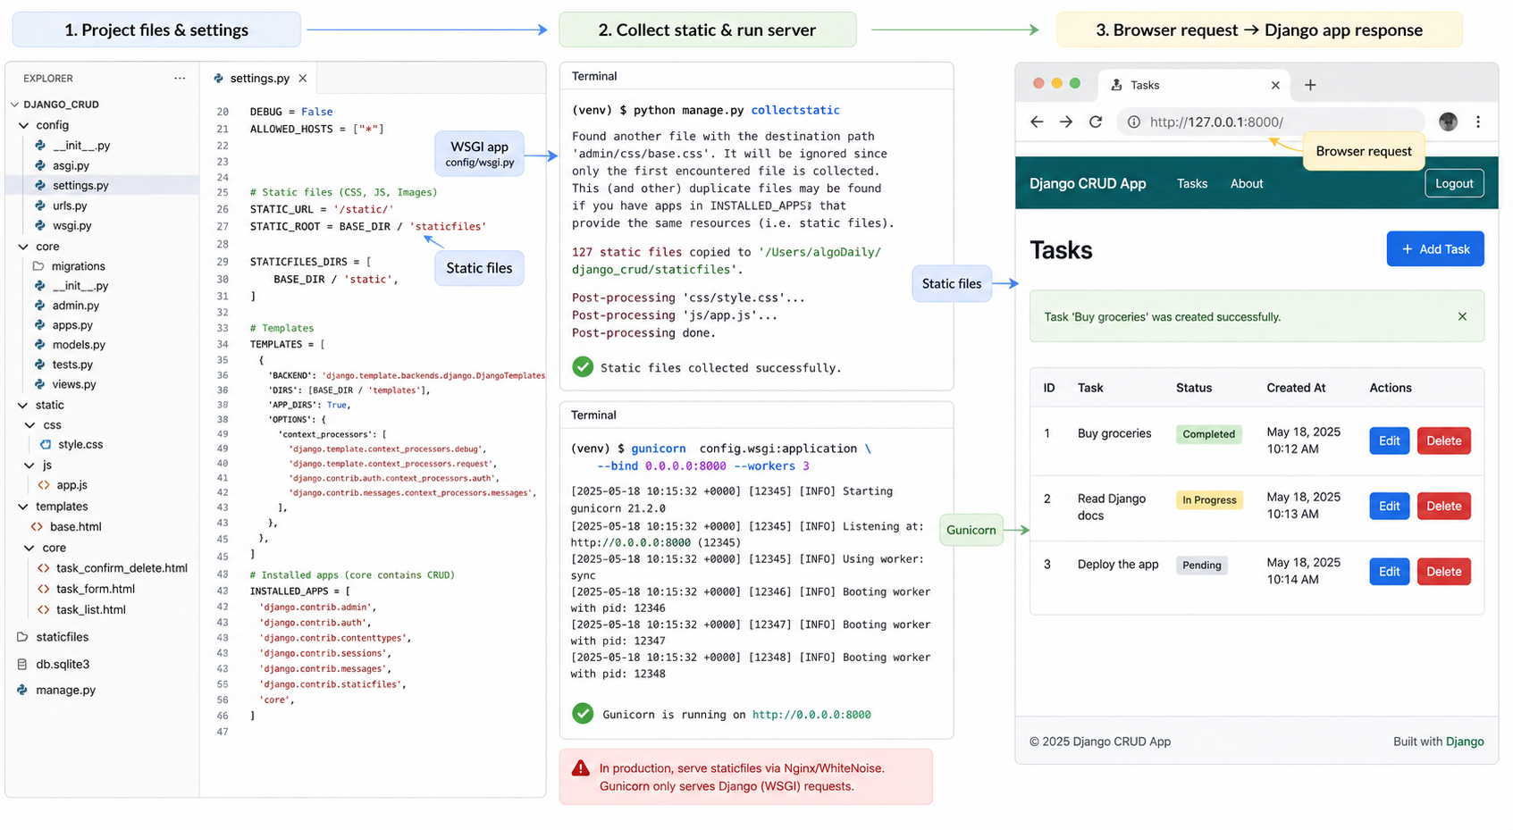Open the browser profile avatar

1449,122
